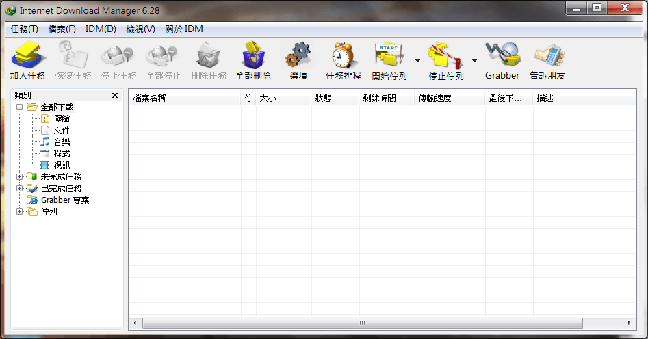648x339 pixels.
Task: Click the left scroll arrow of the list
Action: pyautogui.click(x=135, y=323)
